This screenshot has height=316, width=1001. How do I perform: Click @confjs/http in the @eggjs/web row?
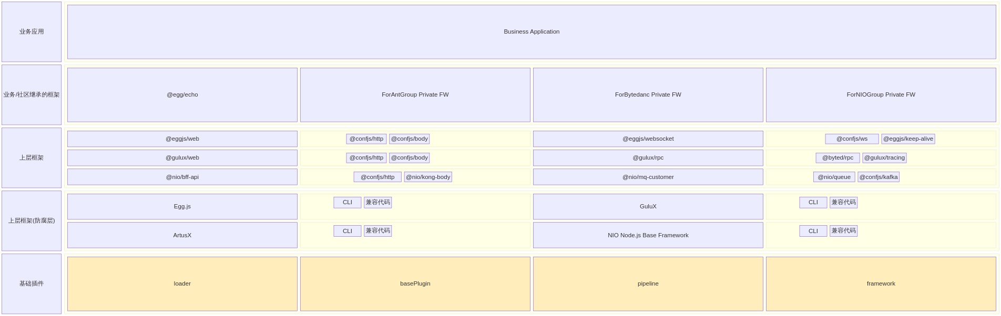[366, 139]
